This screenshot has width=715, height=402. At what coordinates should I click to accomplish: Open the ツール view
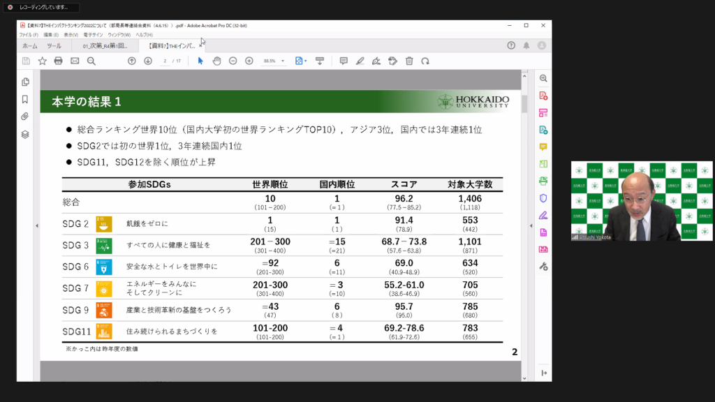pos(54,45)
